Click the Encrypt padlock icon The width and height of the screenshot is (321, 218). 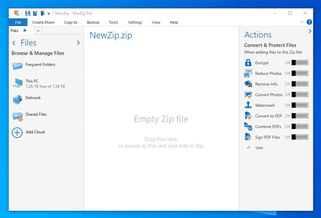(x=248, y=62)
